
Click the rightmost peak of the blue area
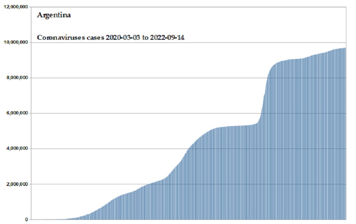pyautogui.click(x=345, y=48)
